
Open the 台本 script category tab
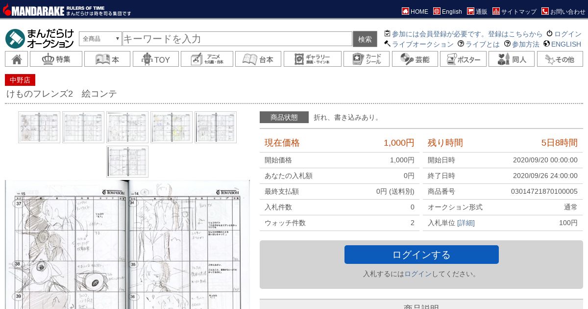258,59
